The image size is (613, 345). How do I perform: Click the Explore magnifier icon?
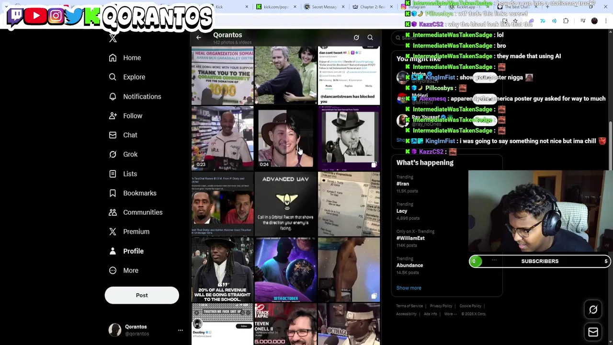click(113, 77)
